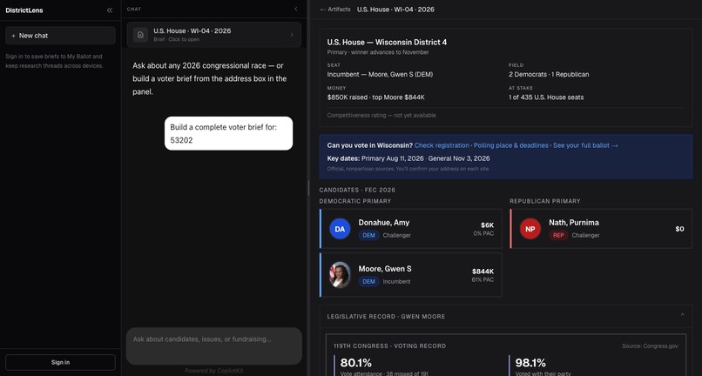
Task: Start a New chat
Action: point(60,36)
